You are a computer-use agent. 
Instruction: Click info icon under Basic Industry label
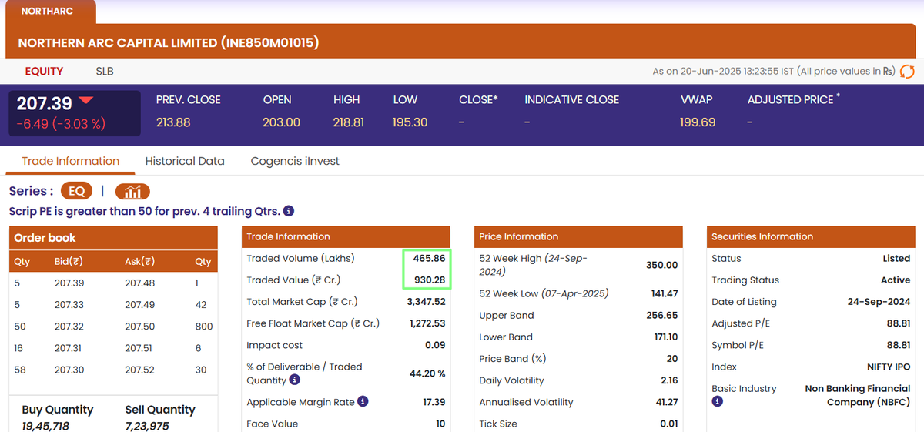point(717,401)
